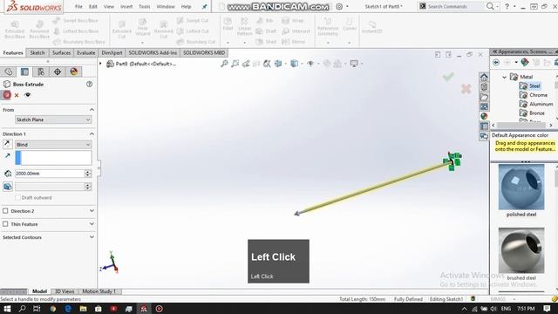Click Zoom to Fit icon

pyautogui.click(x=224, y=64)
